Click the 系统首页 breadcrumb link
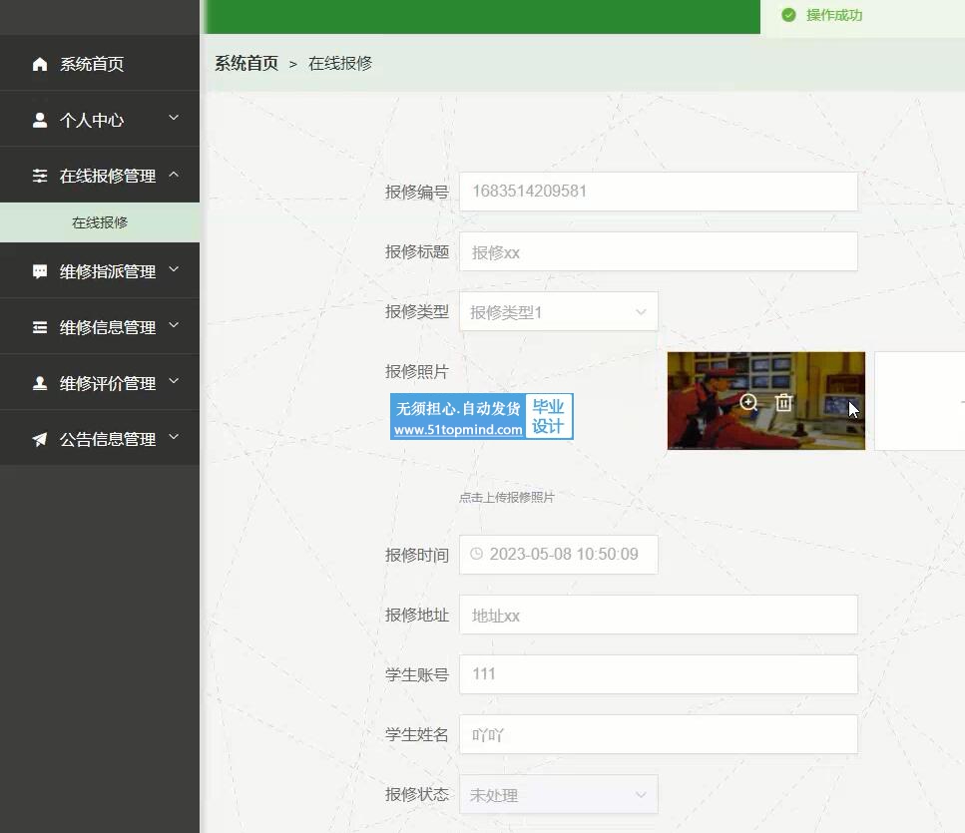The height and width of the screenshot is (833, 965). pyautogui.click(x=246, y=64)
